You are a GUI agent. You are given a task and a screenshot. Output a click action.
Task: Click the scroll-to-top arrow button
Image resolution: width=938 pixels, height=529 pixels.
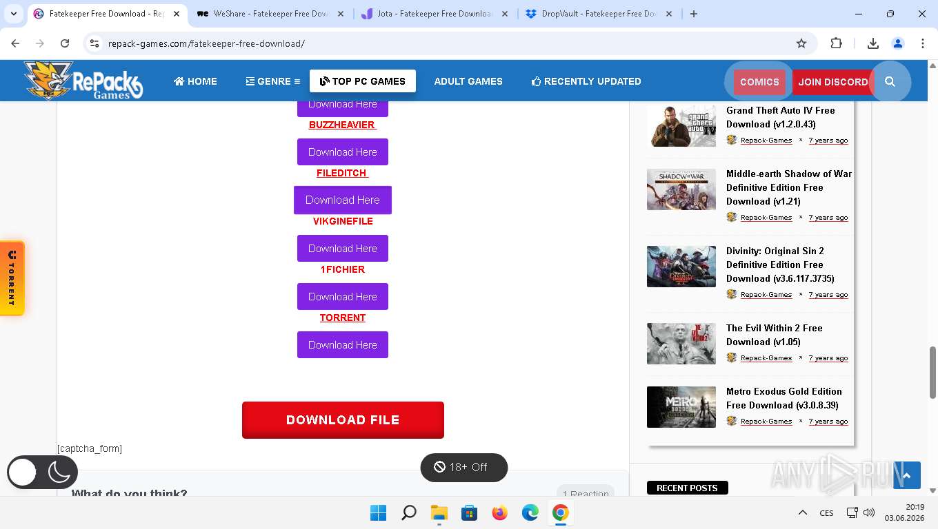907,475
